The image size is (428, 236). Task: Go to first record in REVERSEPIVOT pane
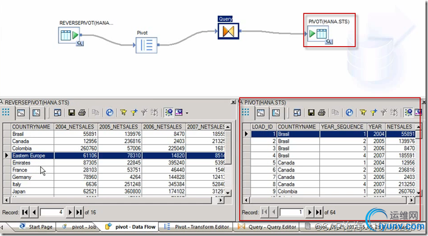coord(25,212)
